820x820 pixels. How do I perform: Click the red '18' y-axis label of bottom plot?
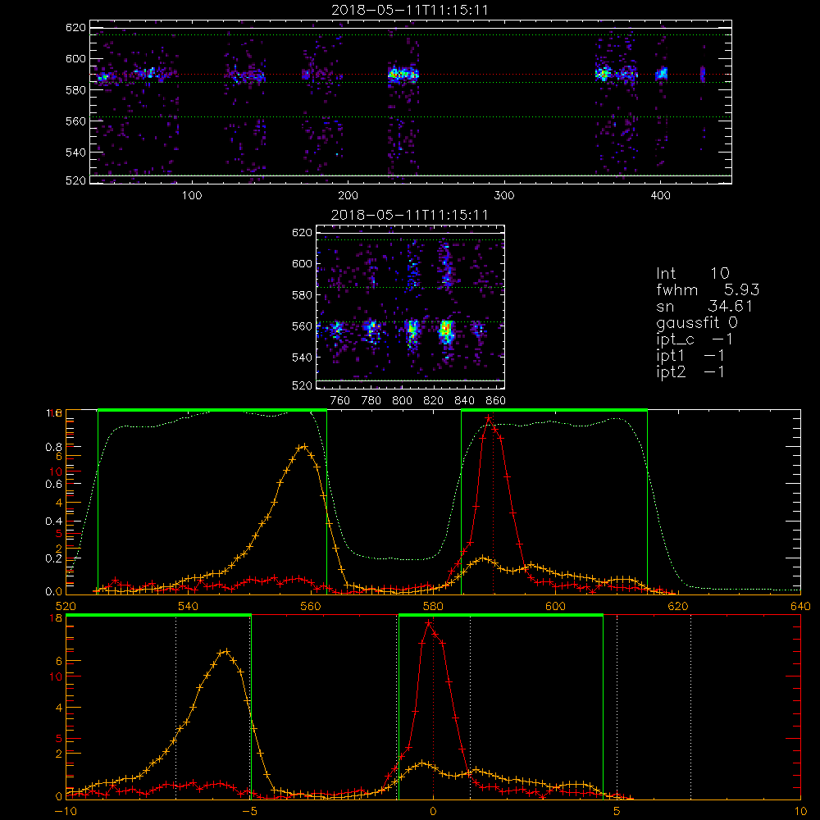pos(56,617)
